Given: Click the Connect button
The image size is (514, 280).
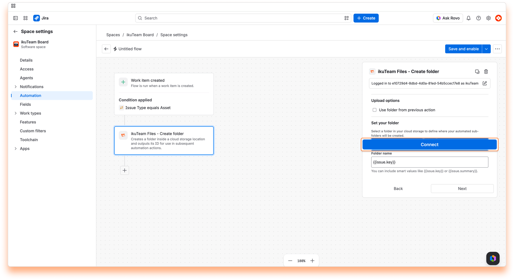Looking at the screenshot, I should click(430, 144).
